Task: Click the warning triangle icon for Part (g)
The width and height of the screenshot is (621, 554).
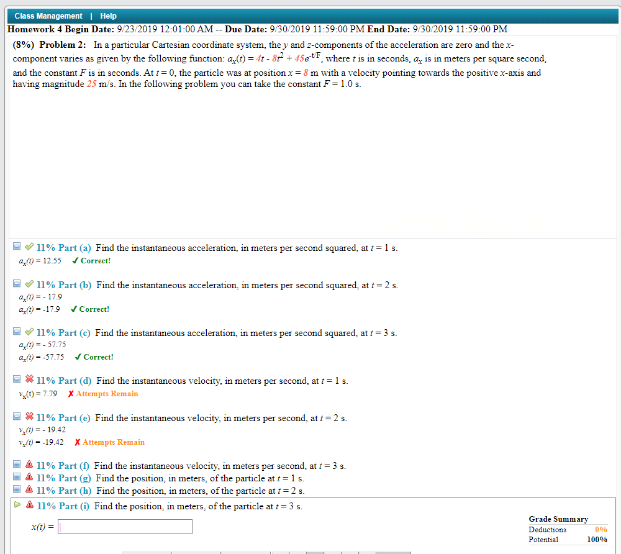Action: [28, 478]
